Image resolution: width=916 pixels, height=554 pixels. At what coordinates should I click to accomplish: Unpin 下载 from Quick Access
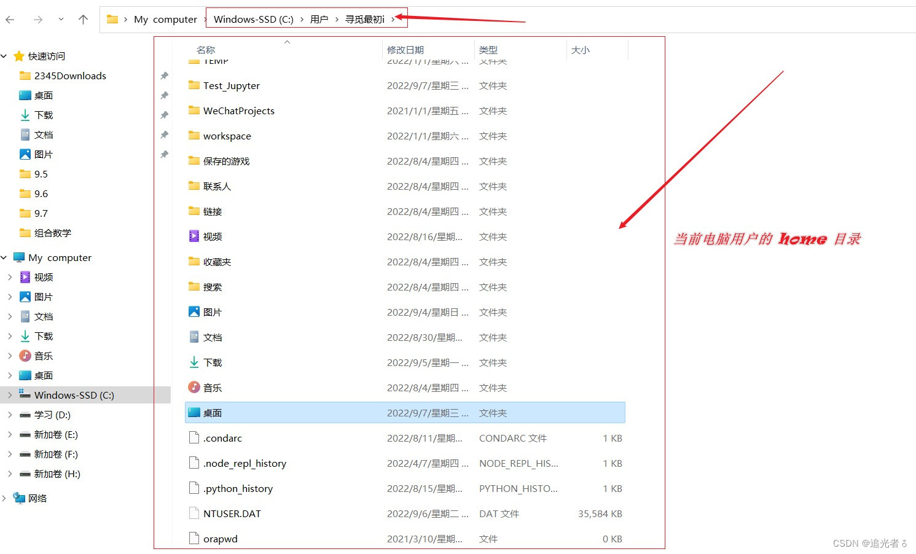(163, 115)
